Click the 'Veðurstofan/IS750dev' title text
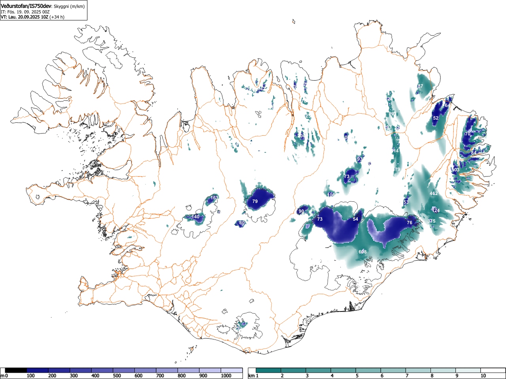 pos(26,6)
